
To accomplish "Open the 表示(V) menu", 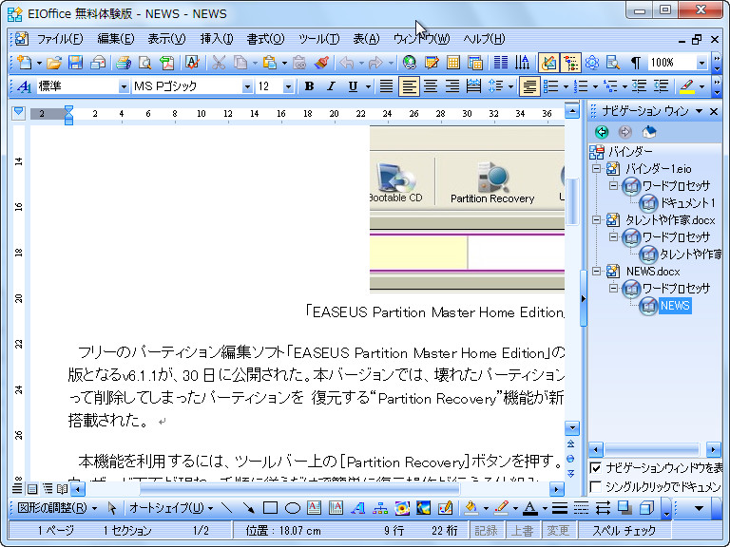I will (x=166, y=39).
